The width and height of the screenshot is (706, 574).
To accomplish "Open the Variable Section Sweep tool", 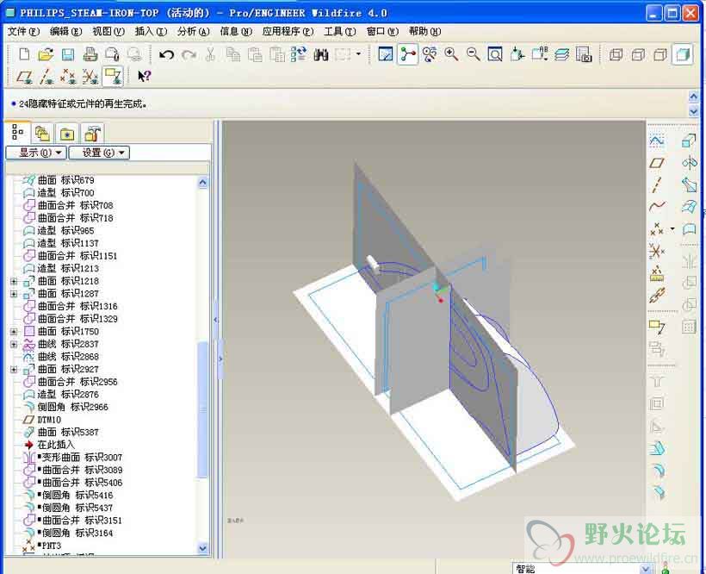I will (x=689, y=184).
